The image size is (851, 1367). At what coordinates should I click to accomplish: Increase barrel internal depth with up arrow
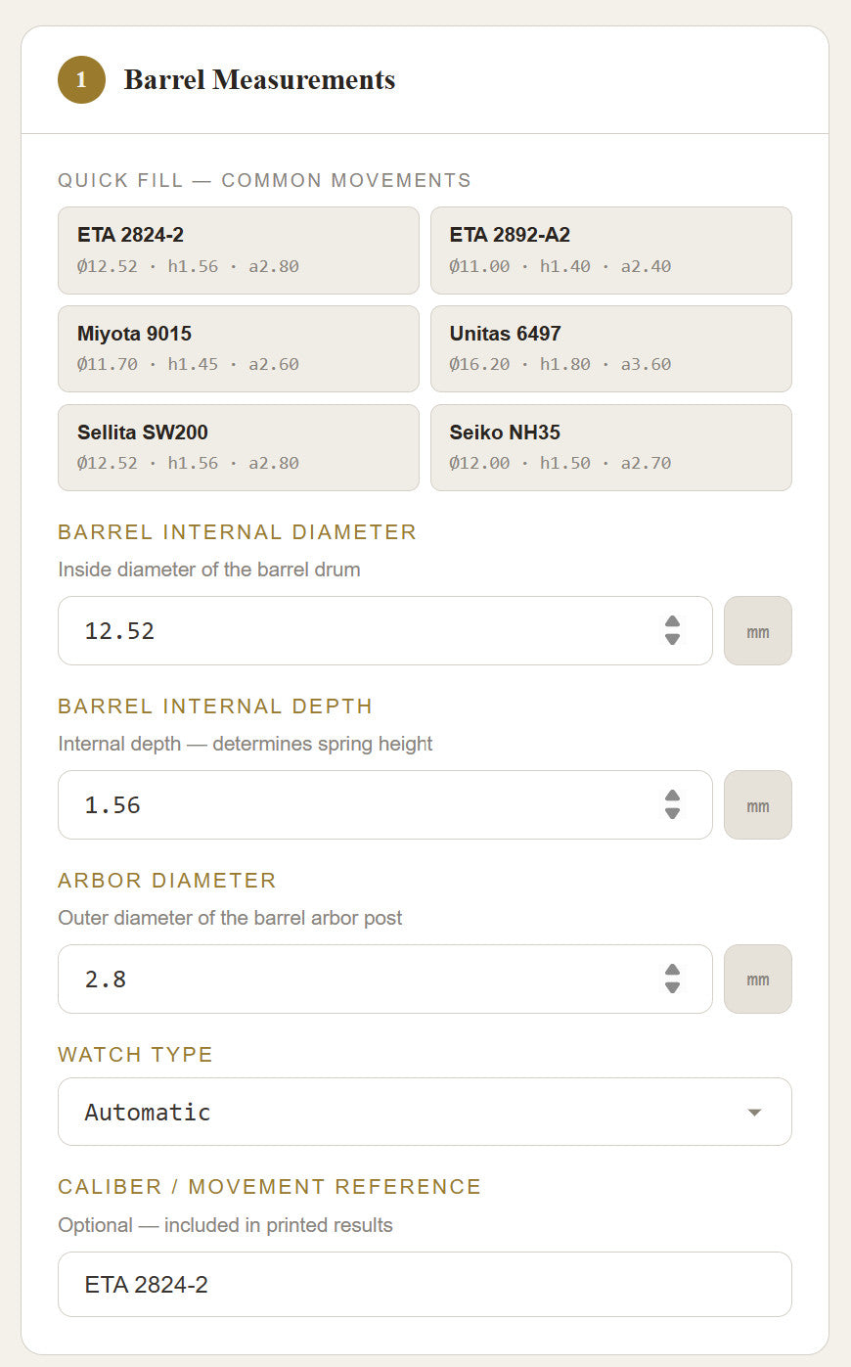(672, 797)
